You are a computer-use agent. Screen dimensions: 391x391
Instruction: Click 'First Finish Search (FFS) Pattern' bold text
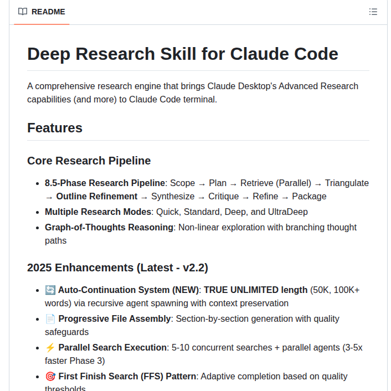[127, 376]
